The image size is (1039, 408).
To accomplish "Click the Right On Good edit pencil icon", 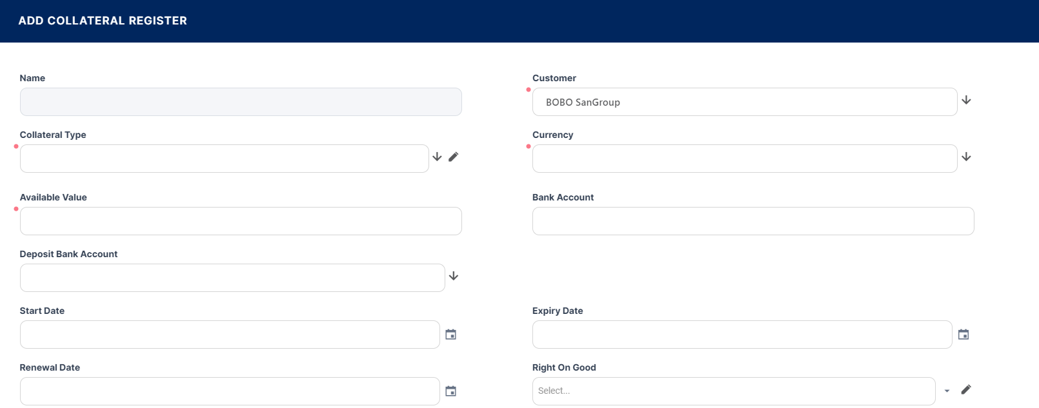I will click(x=966, y=389).
